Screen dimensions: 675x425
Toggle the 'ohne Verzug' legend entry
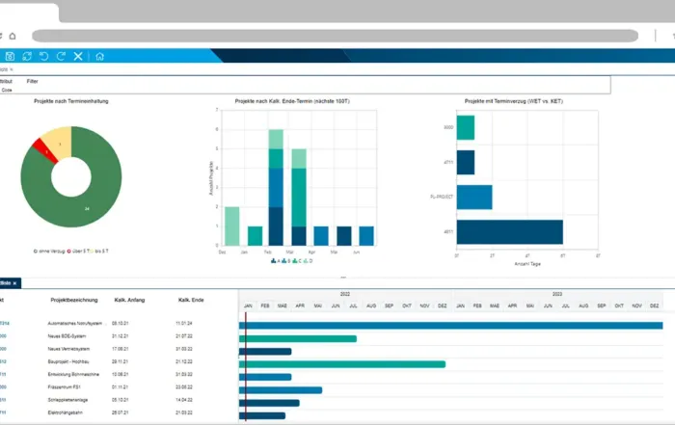click(49, 252)
